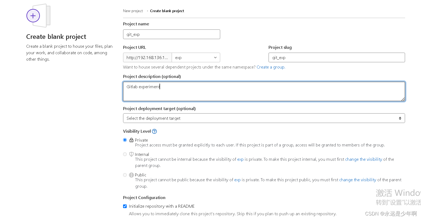
Task: Open the exp namespace dropdown
Action: click(196, 57)
